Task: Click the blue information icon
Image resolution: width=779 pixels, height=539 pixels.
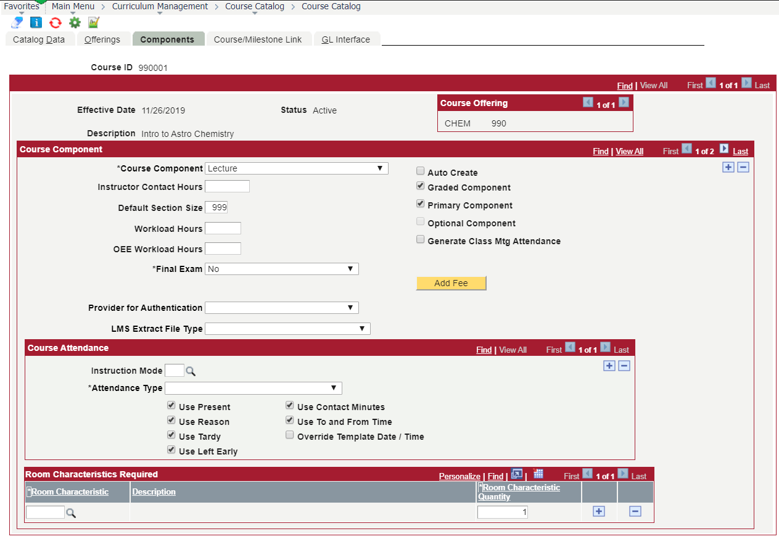Action: pos(36,23)
